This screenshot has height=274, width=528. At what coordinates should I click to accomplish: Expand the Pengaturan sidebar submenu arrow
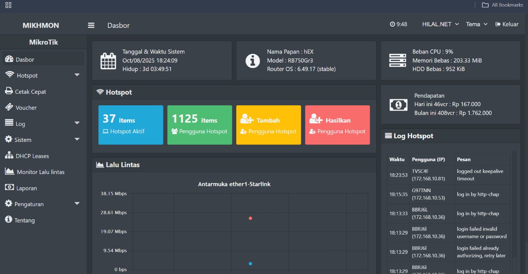tap(77, 204)
